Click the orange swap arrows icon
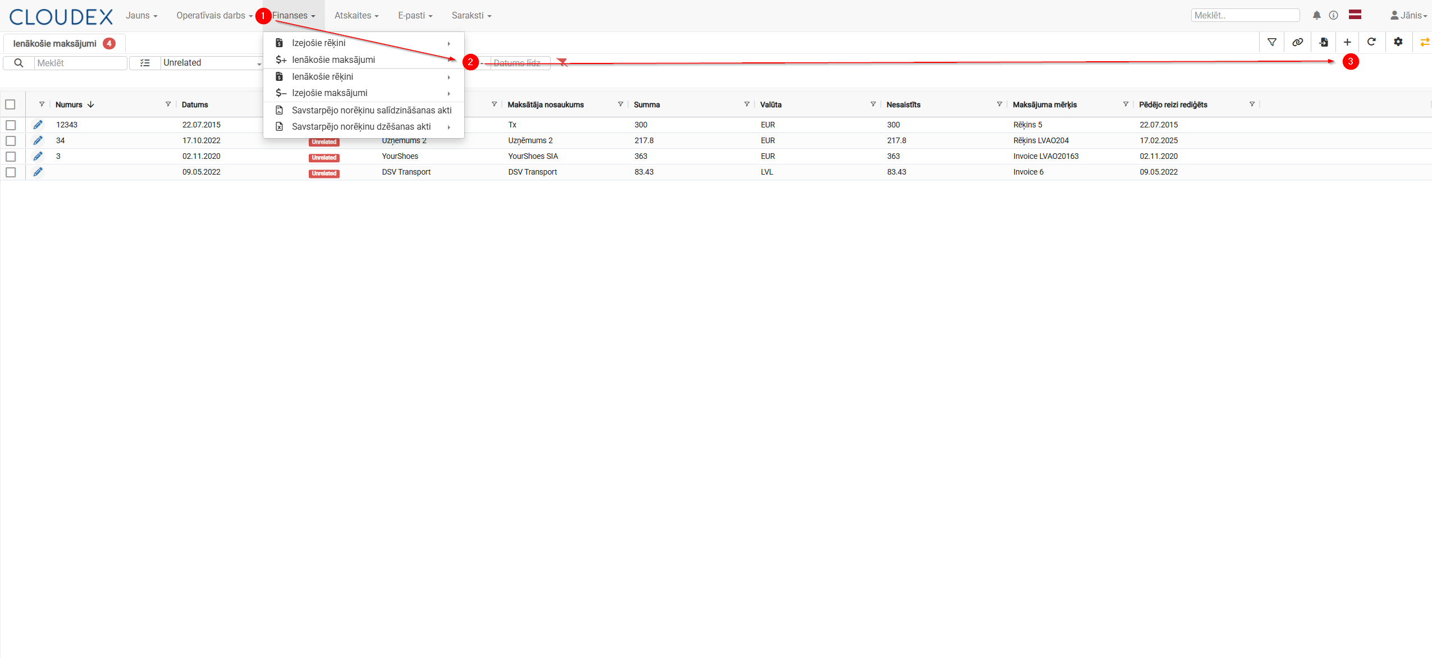1432x658 pixels. [1425, 42]
